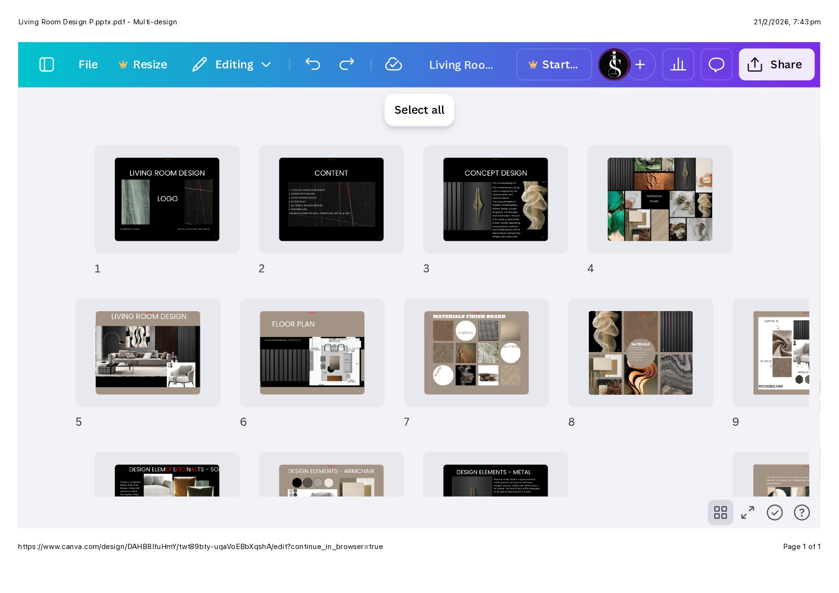
Task: Click the Share button
Action: coord(776,65)
